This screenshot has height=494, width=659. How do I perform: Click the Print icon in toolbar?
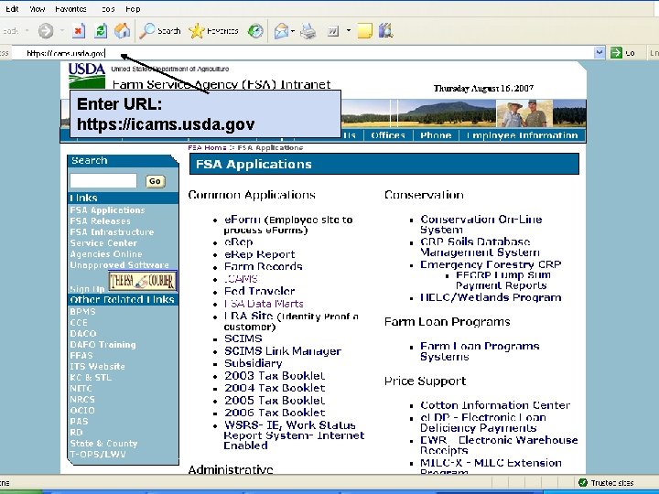click(x=308, y=31)
